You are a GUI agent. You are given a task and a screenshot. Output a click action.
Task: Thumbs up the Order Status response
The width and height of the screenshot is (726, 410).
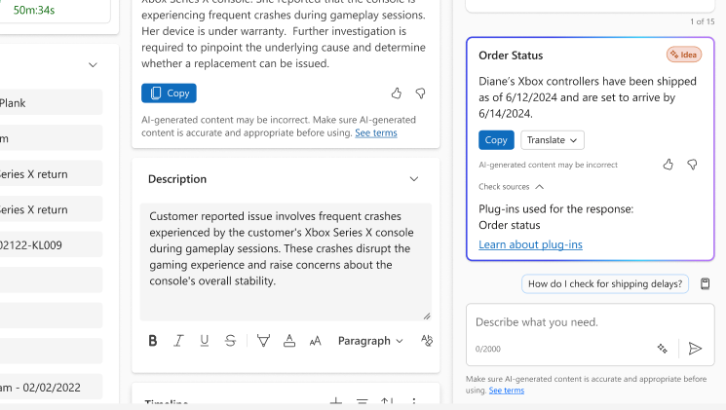(668, 165)
